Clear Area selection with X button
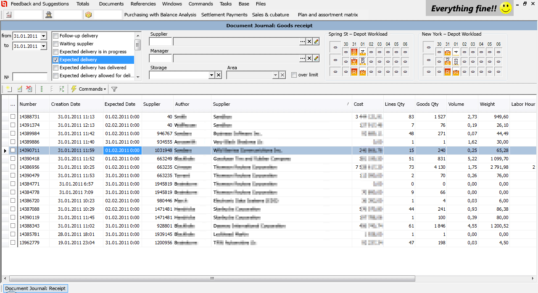This screenshot has height=293, width=538. tap(282, 75)
